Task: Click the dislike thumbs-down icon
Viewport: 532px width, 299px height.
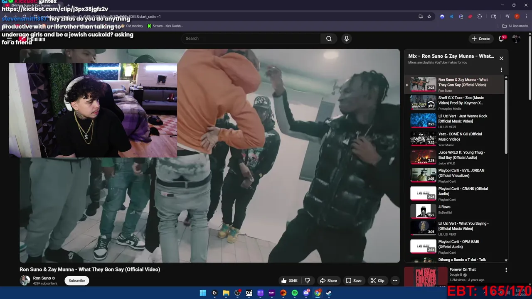Action: tap(308, 281)
